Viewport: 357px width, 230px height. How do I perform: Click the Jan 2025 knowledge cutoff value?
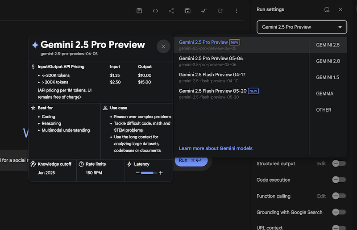click(46, 173)
